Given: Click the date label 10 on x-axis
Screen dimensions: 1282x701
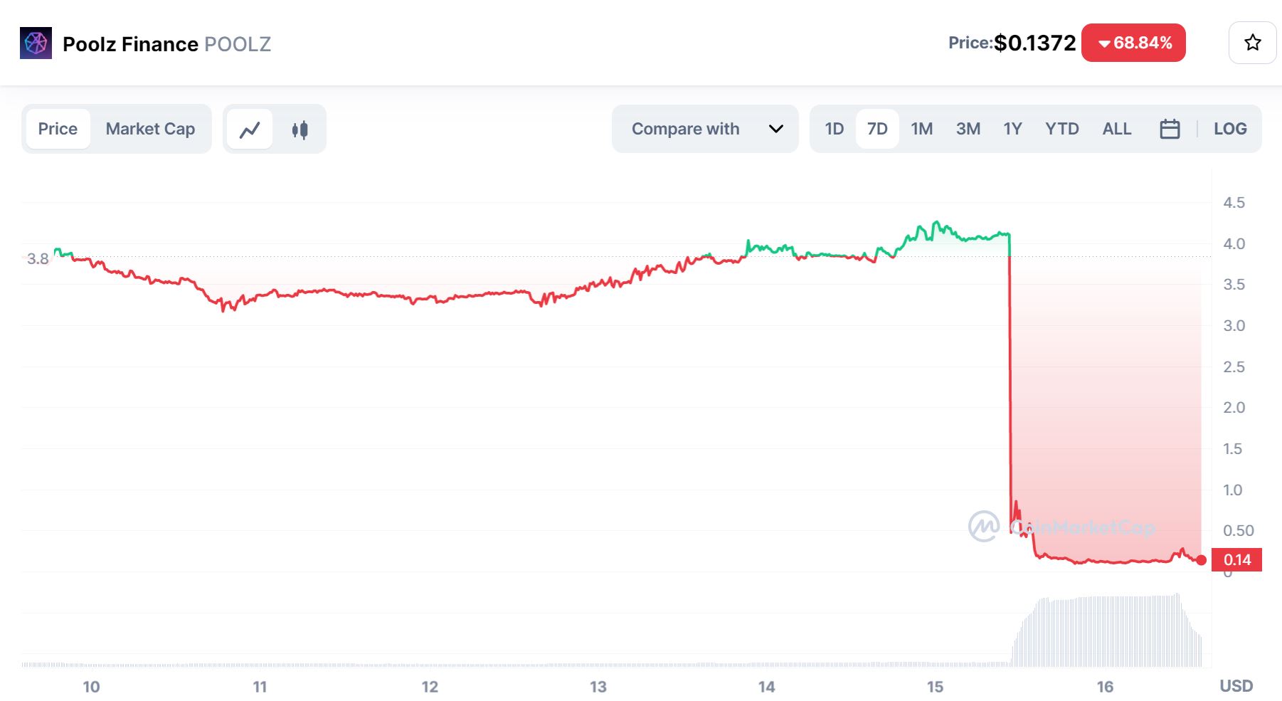Looking at the screenshot, I should pyautogui.click(x=91, y=687).
